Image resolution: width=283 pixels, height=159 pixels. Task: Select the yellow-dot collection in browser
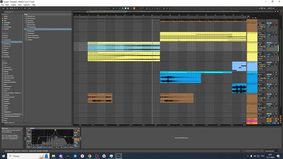[5, 21]
